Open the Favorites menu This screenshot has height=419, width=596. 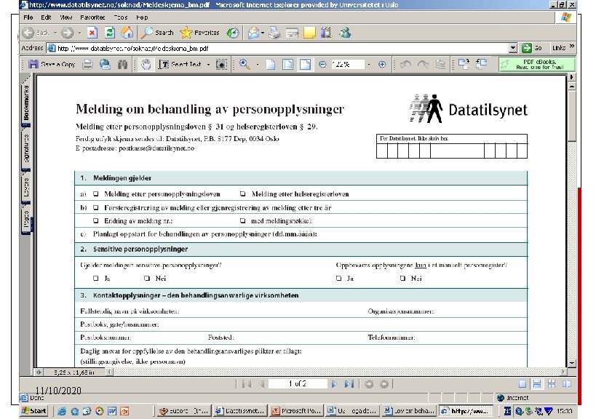pyautogui.click(x=92, y=17)
